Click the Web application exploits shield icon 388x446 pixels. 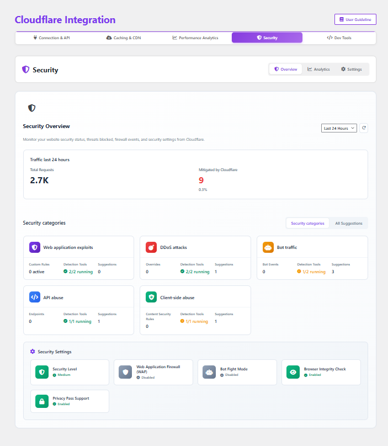pos(35,247)
